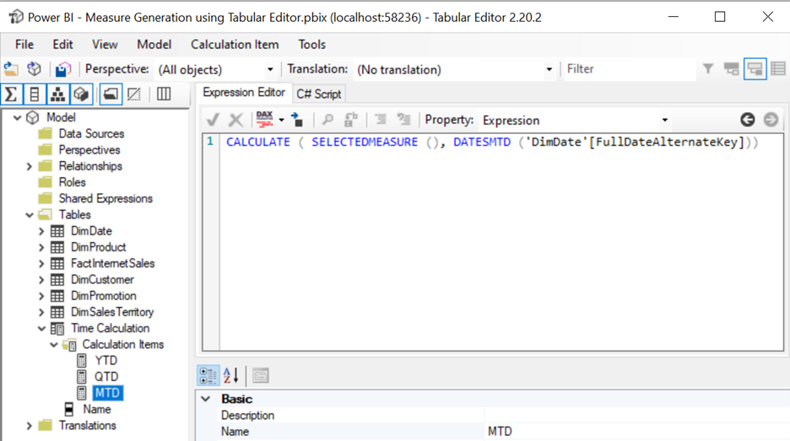Click the Save changes to database icon
Viewport: 790px width, 441px height.
pyautogui.click(x=63, y=69)
